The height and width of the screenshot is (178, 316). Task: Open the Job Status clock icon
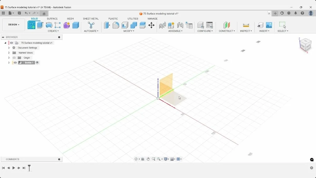[x=289, y=13]
